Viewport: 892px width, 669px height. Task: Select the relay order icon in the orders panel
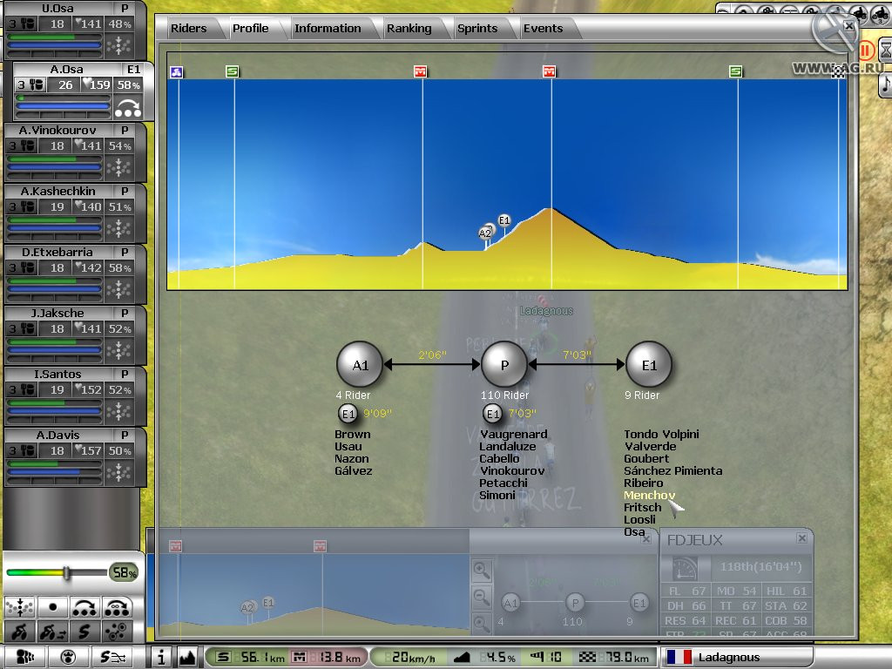click(84, 607)
